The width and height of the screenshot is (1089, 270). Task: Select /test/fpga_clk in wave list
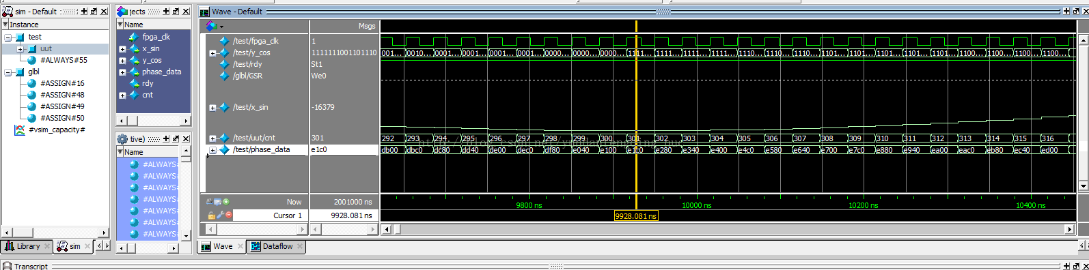point(256,41)
